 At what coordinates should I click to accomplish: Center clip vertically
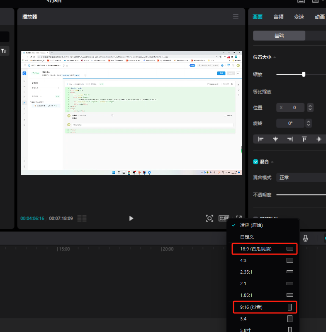[x=319, y=139]
